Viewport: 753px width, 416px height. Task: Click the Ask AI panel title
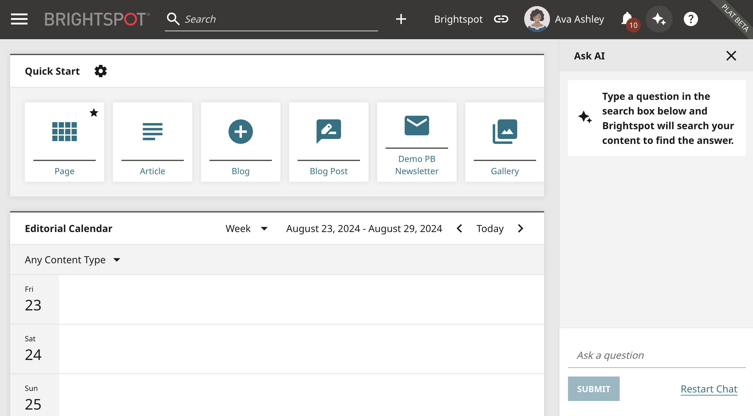pos(589,56)
